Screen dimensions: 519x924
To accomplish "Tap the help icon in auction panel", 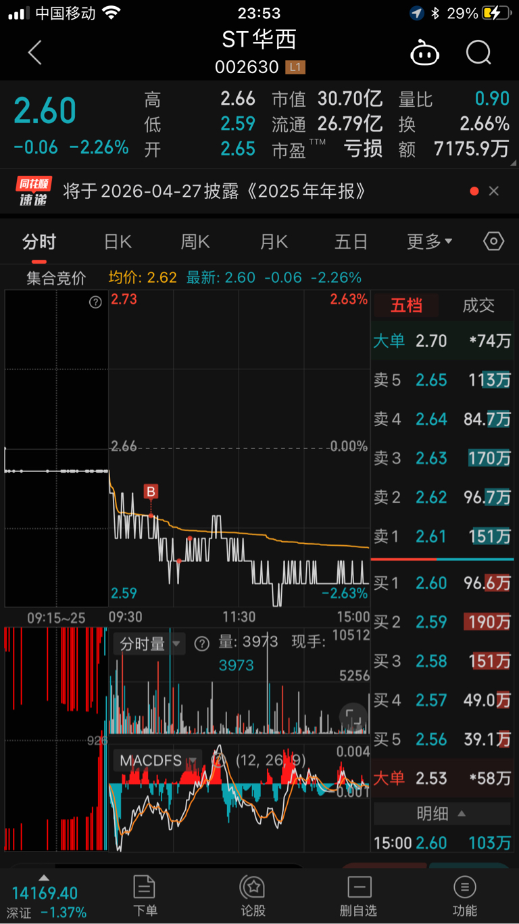I will [x=95, y=302].
